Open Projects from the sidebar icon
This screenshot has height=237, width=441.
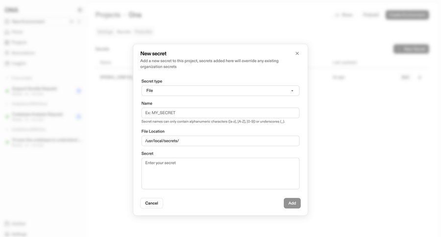coord(7,43)
